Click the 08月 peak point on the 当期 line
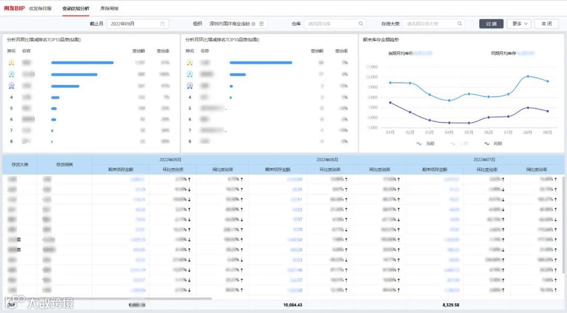The image size is (567, 313). pyautogui.click(x=528, y=77)
